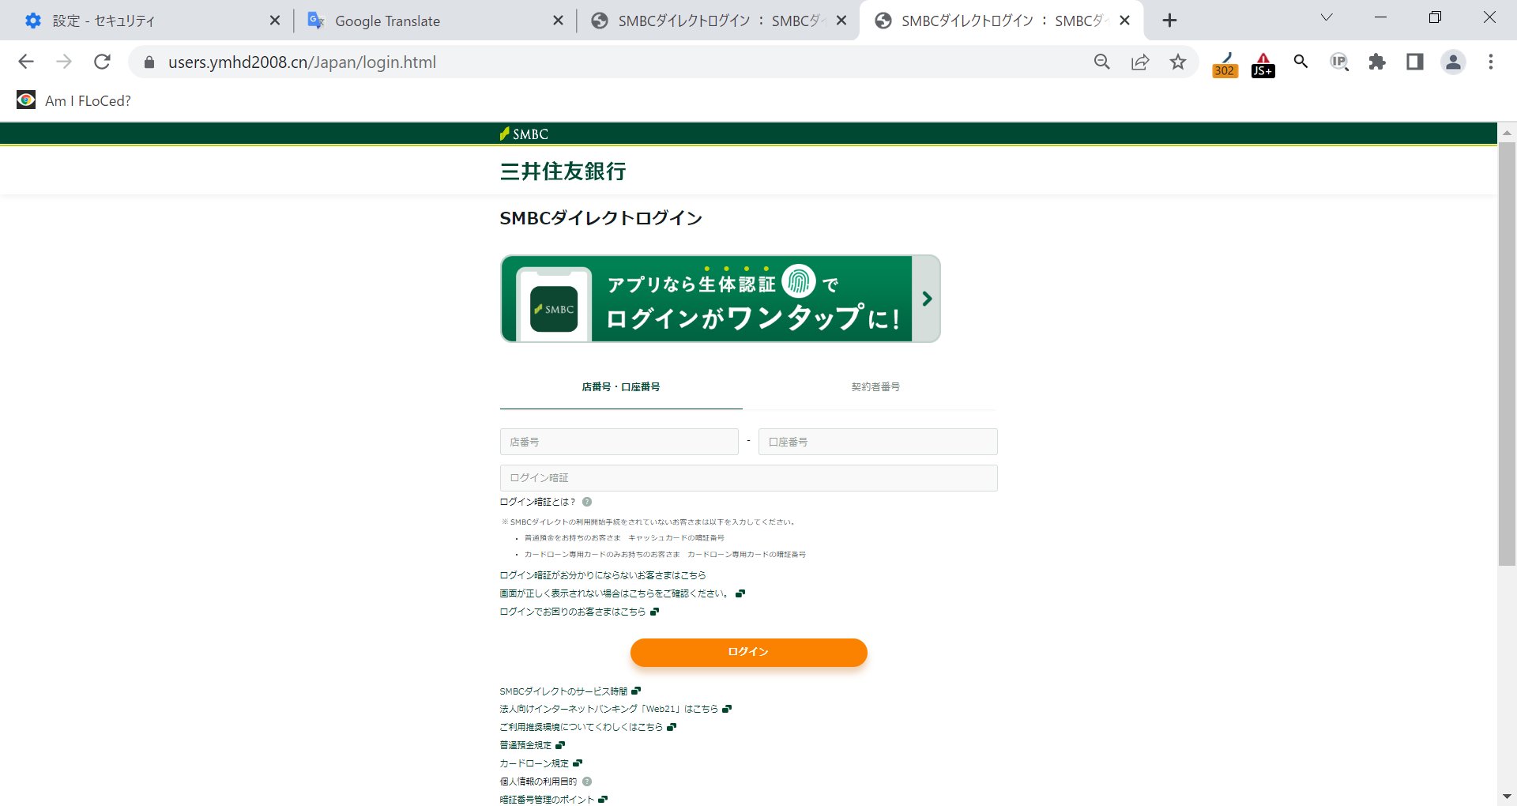Screen dimensions: 1517x806
Task: Close the Google Translate tab
Action: click(x=558, y=21)
